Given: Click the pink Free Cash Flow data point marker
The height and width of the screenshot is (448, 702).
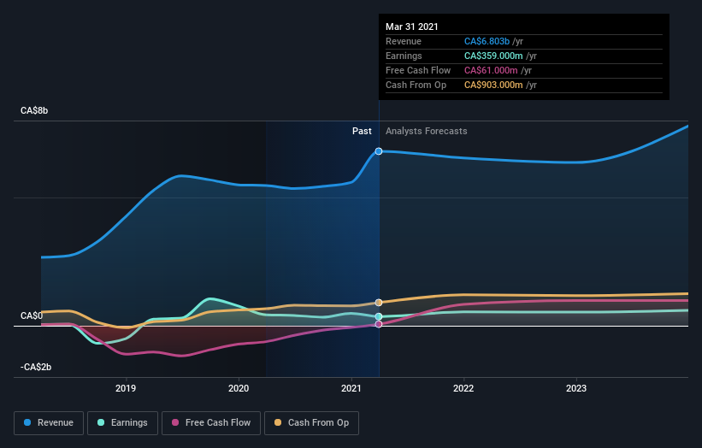Looking at the screenshot, I should pos(379,324).
